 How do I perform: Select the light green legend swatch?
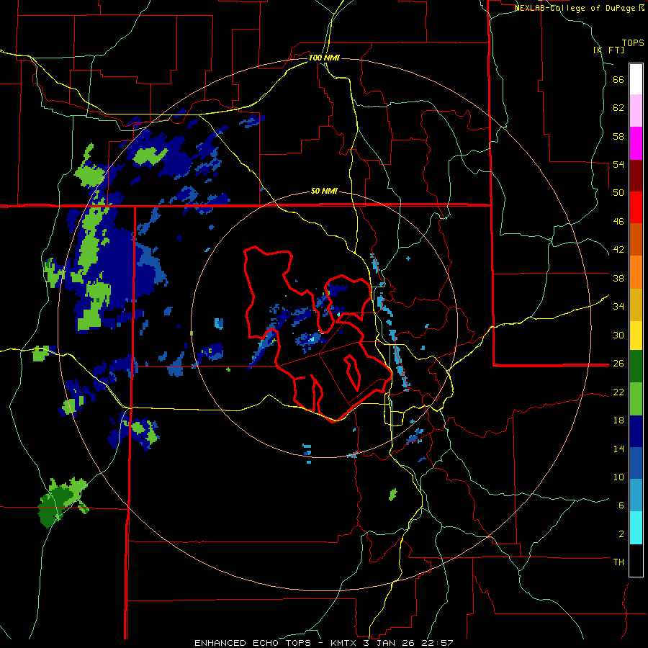click(x=636, y=399)
